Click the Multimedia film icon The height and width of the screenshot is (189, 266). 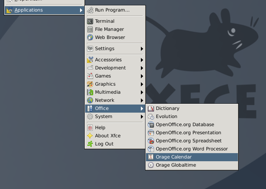coord(90,92)
